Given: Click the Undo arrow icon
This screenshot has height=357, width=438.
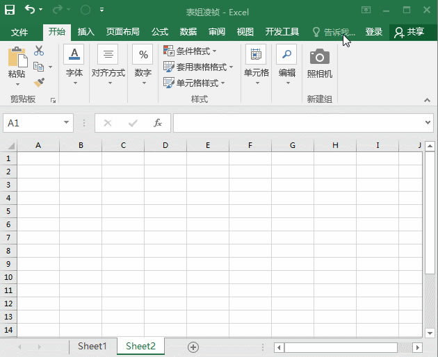Looking at the screenshot, I should 30,10.
